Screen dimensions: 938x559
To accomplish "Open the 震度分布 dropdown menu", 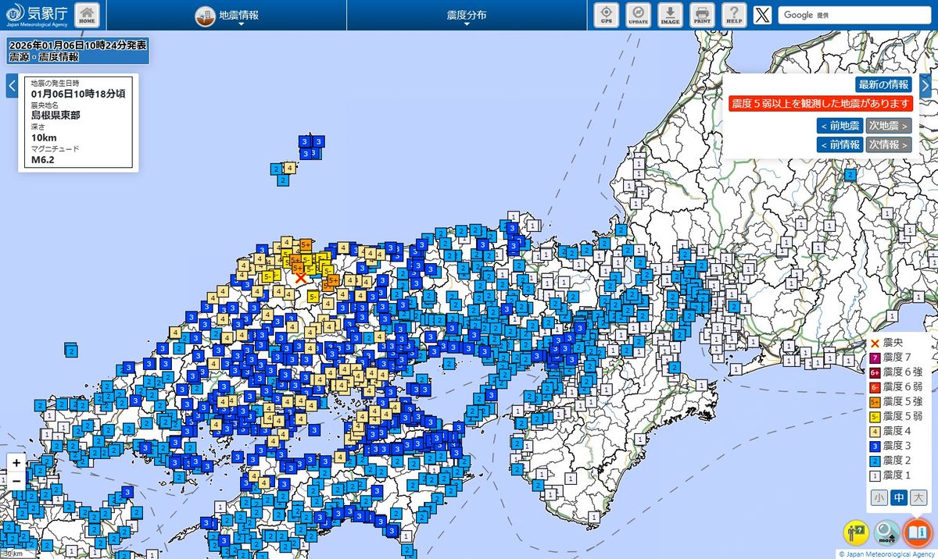I will pyautogui.click(x=467, y=16).
